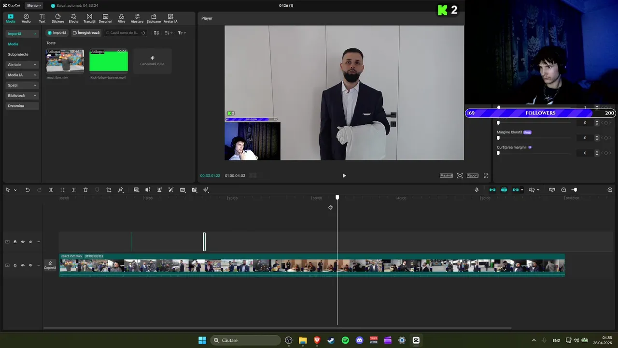Click Generează cu IA card
The width and height of the screenshot is (618, 348).
pyautogui.click(x=153, y=61)
